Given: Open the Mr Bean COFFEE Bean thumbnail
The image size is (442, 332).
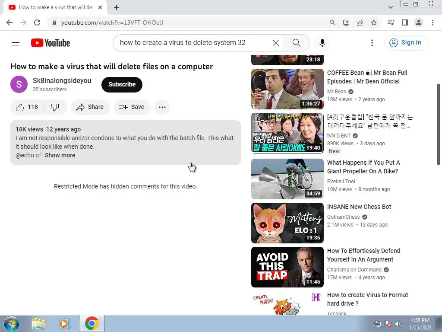Looking at the screenshot, I should click(x=287, y=89).
